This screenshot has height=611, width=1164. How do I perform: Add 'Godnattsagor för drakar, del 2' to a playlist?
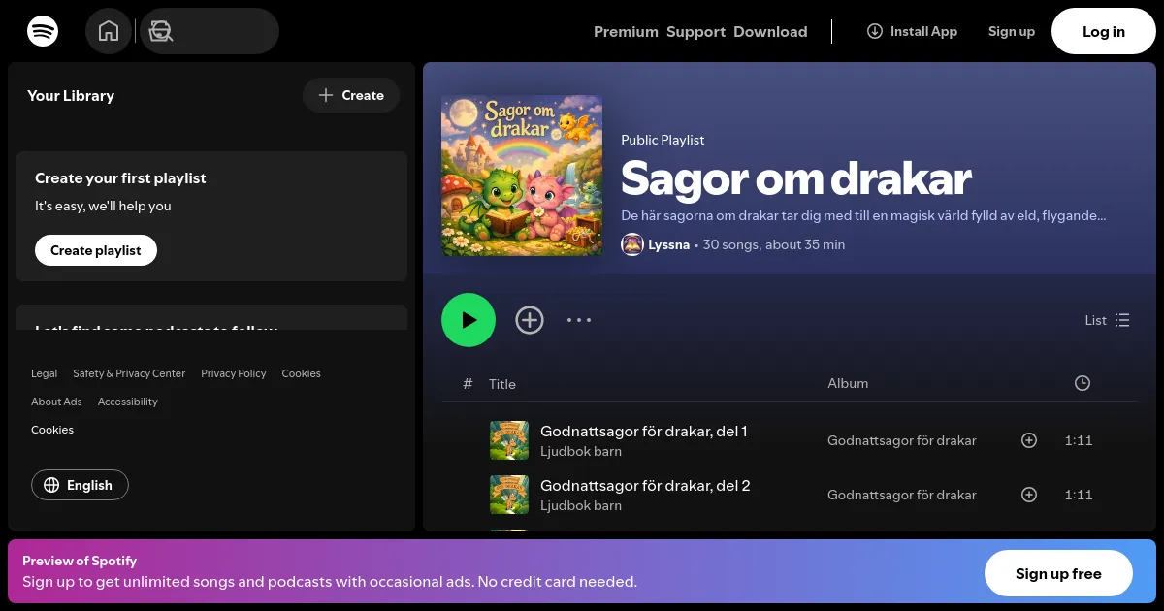point(1029,495)
